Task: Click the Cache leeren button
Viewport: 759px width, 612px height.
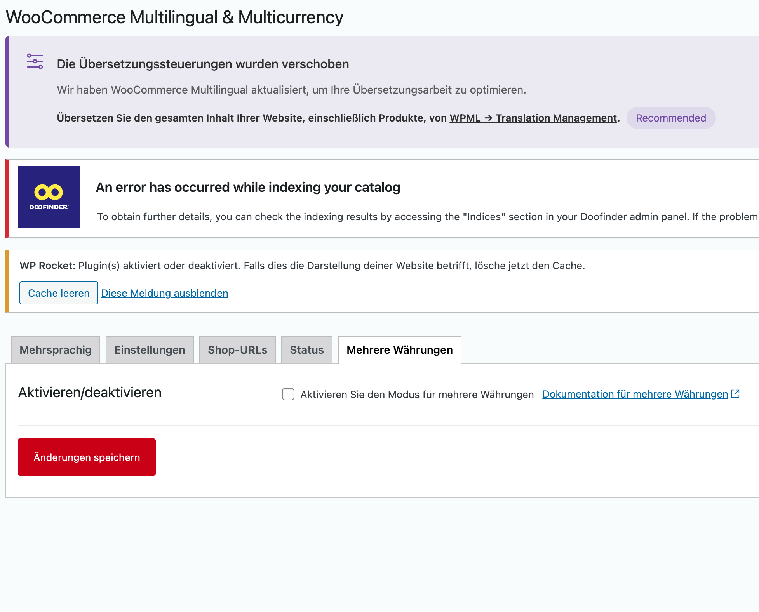Action: (59, 293)
